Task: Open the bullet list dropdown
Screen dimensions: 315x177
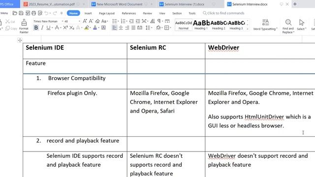Action: [119, 21]
